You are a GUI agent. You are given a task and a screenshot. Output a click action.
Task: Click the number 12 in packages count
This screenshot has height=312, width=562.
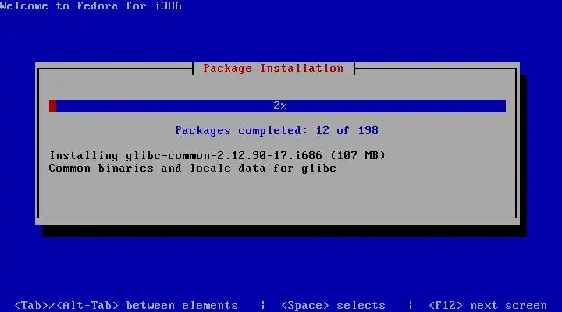pyautogui.click(x=322, y=130)
